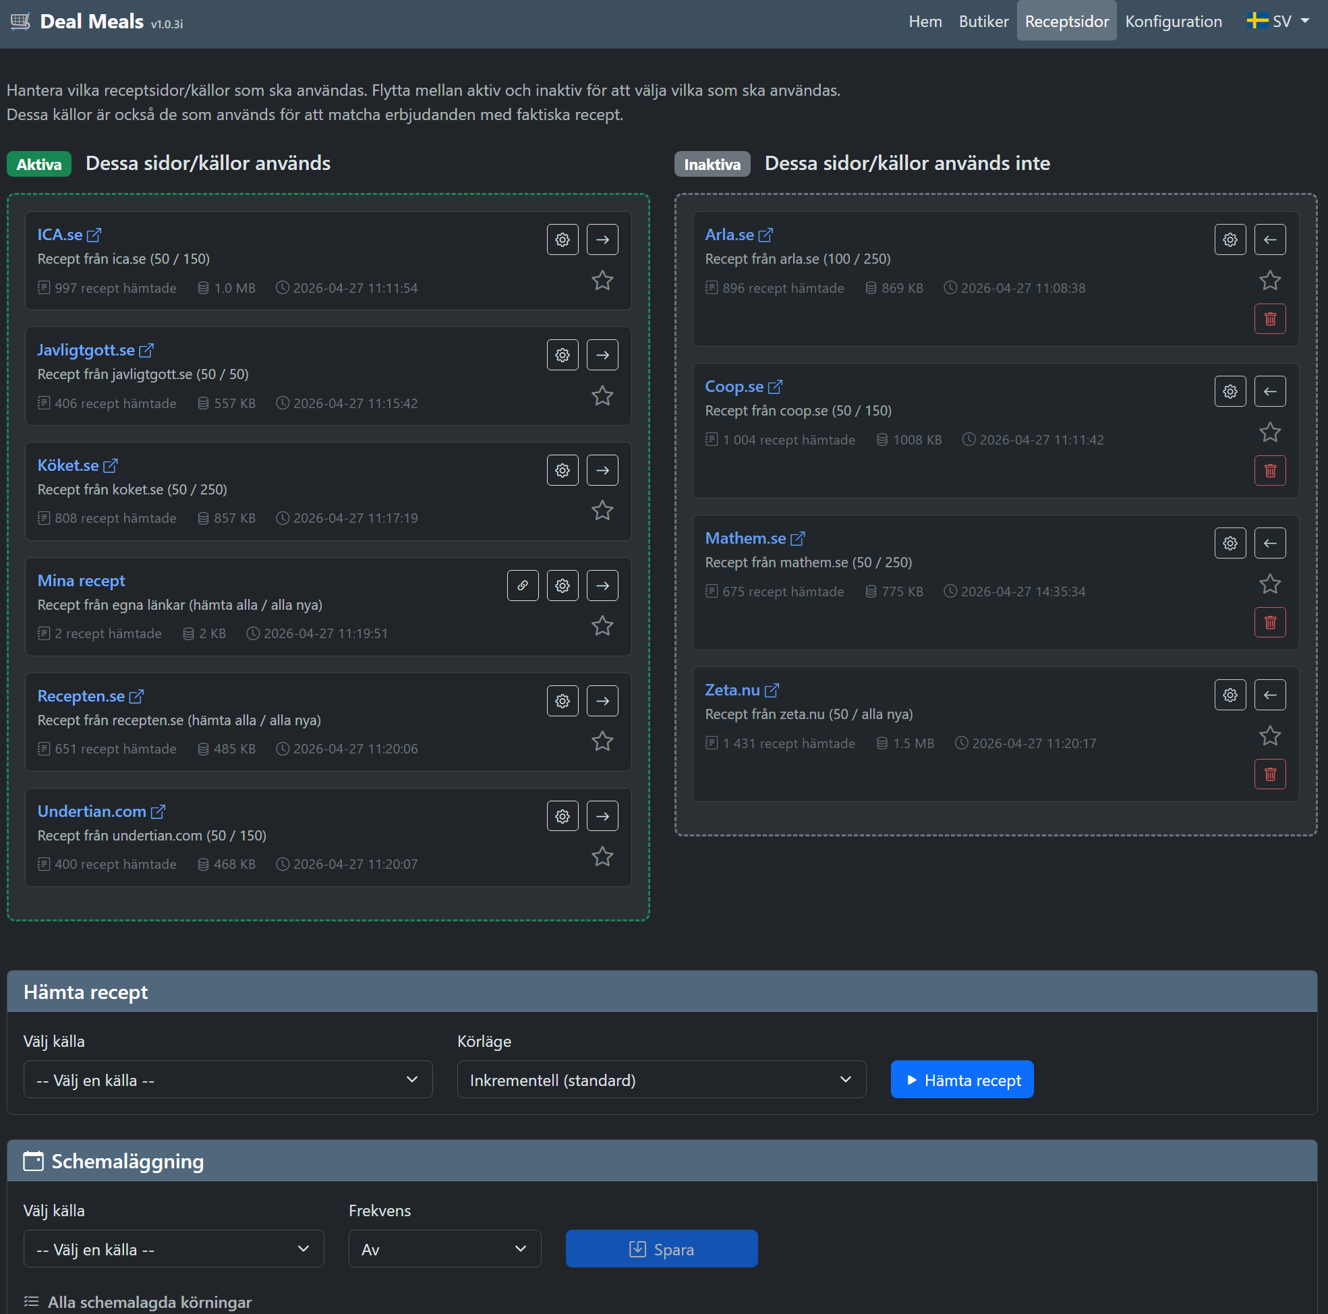Image resolution: width=1328 pixels, height=1314 pixels.
Task: Delete Coop.se recipes with trash icon
Action: [1269, 471]
